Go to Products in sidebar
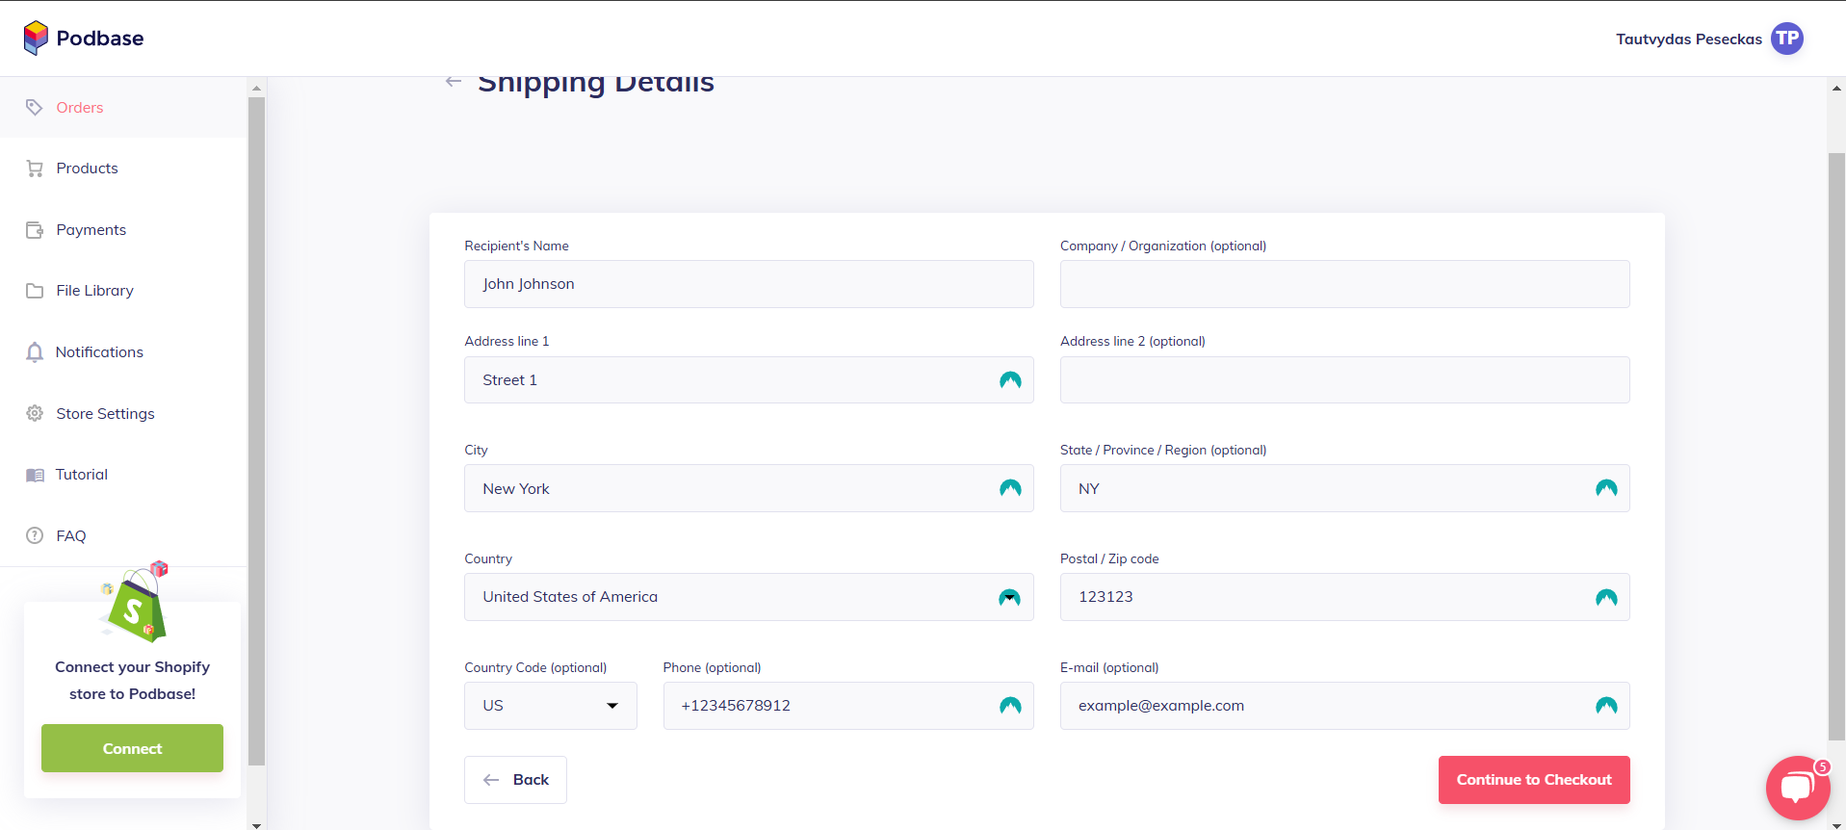Viewport: 1846px width, 830px height. [x=87, y=169]
